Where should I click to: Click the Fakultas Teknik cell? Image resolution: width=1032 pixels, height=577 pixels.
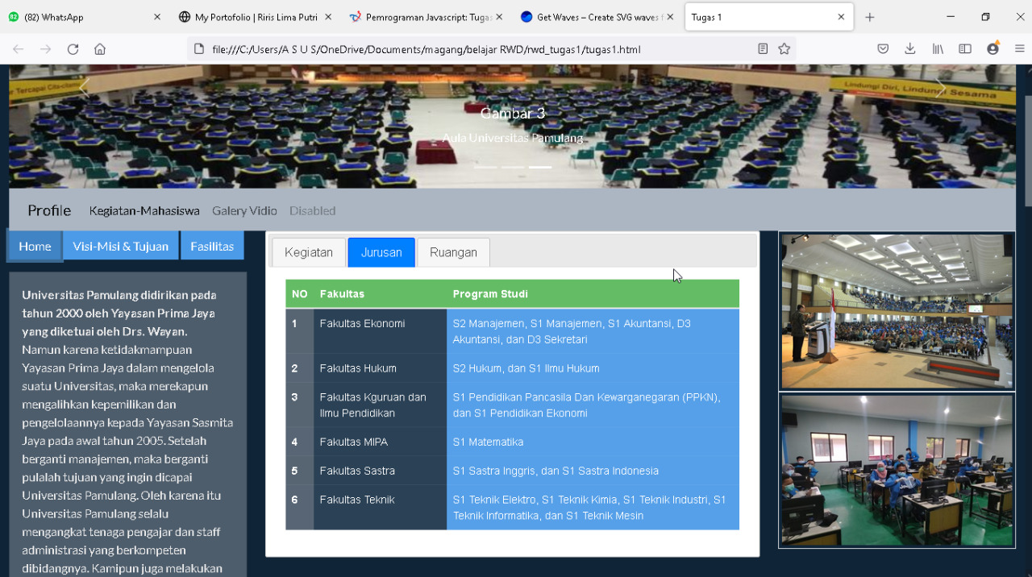tap(381, 508)
